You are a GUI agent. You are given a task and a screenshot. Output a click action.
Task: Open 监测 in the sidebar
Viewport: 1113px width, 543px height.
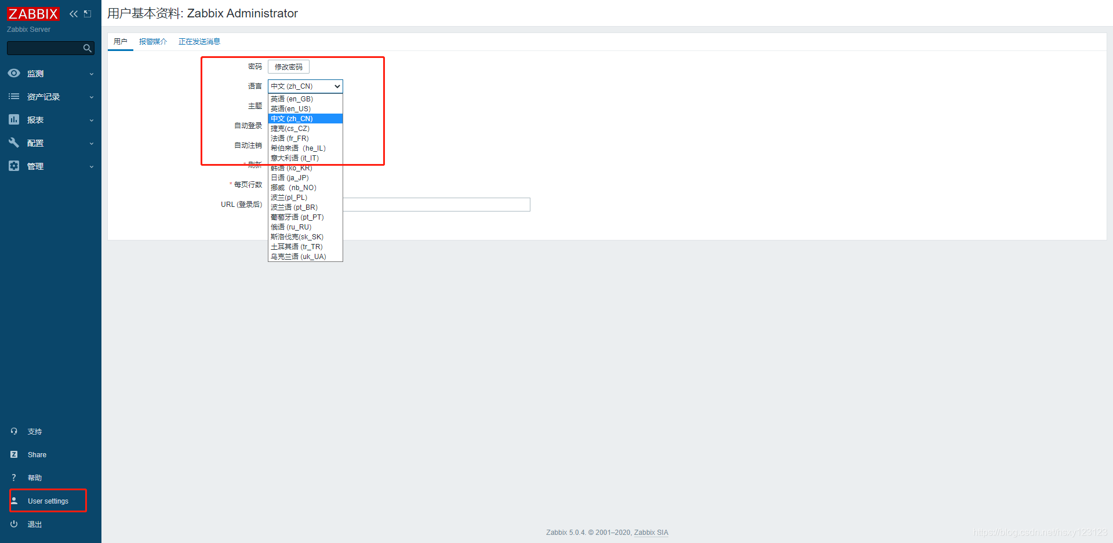35,74
